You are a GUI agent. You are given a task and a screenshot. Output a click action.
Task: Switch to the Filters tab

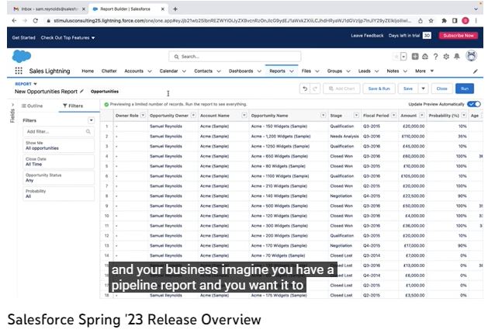tap(73, 106)
